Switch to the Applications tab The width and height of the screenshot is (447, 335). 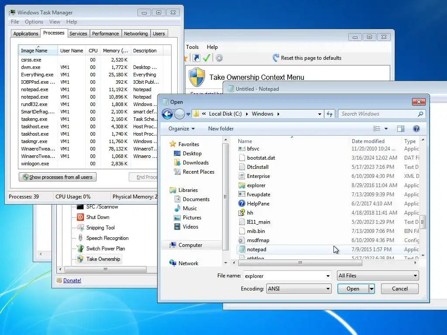point(26,34)
